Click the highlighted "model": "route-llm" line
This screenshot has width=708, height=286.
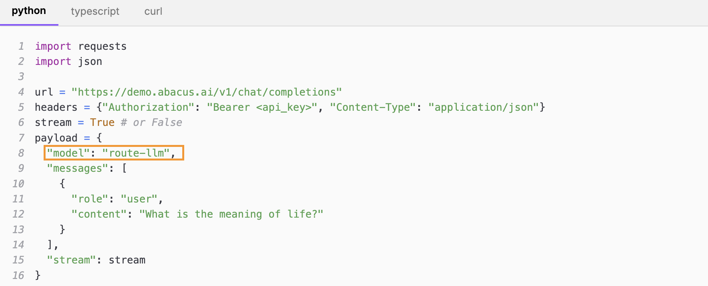114,153
